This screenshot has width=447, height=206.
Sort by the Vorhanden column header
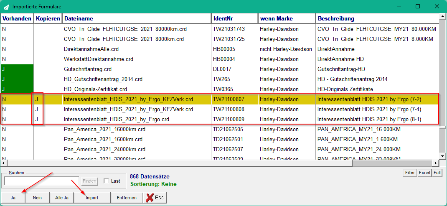pyautogui.click(x=17, y=18)
